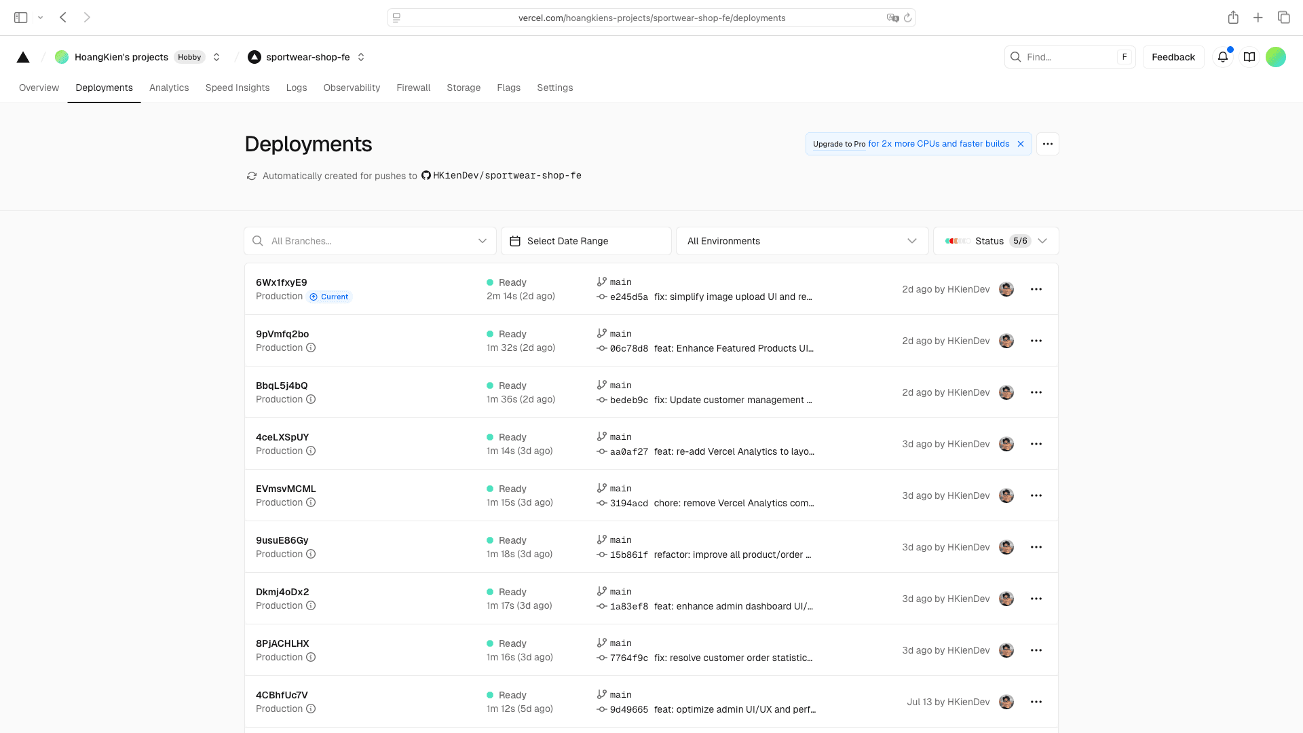Switch to the Settings tab

point(554,88)
